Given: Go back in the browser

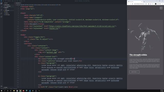Looking at the screenshot, I should coord(128,4).
